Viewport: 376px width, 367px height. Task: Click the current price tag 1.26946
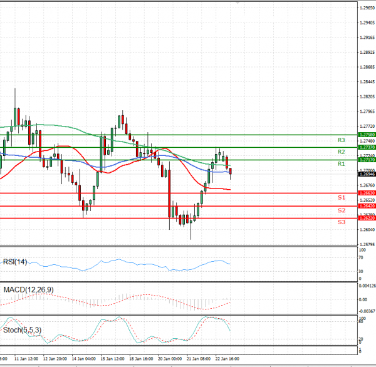coord(367,174)
